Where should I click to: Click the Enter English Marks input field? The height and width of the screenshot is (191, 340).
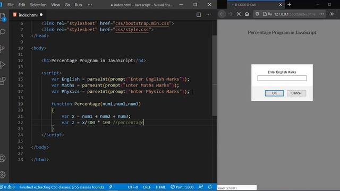tap(282, 78)
